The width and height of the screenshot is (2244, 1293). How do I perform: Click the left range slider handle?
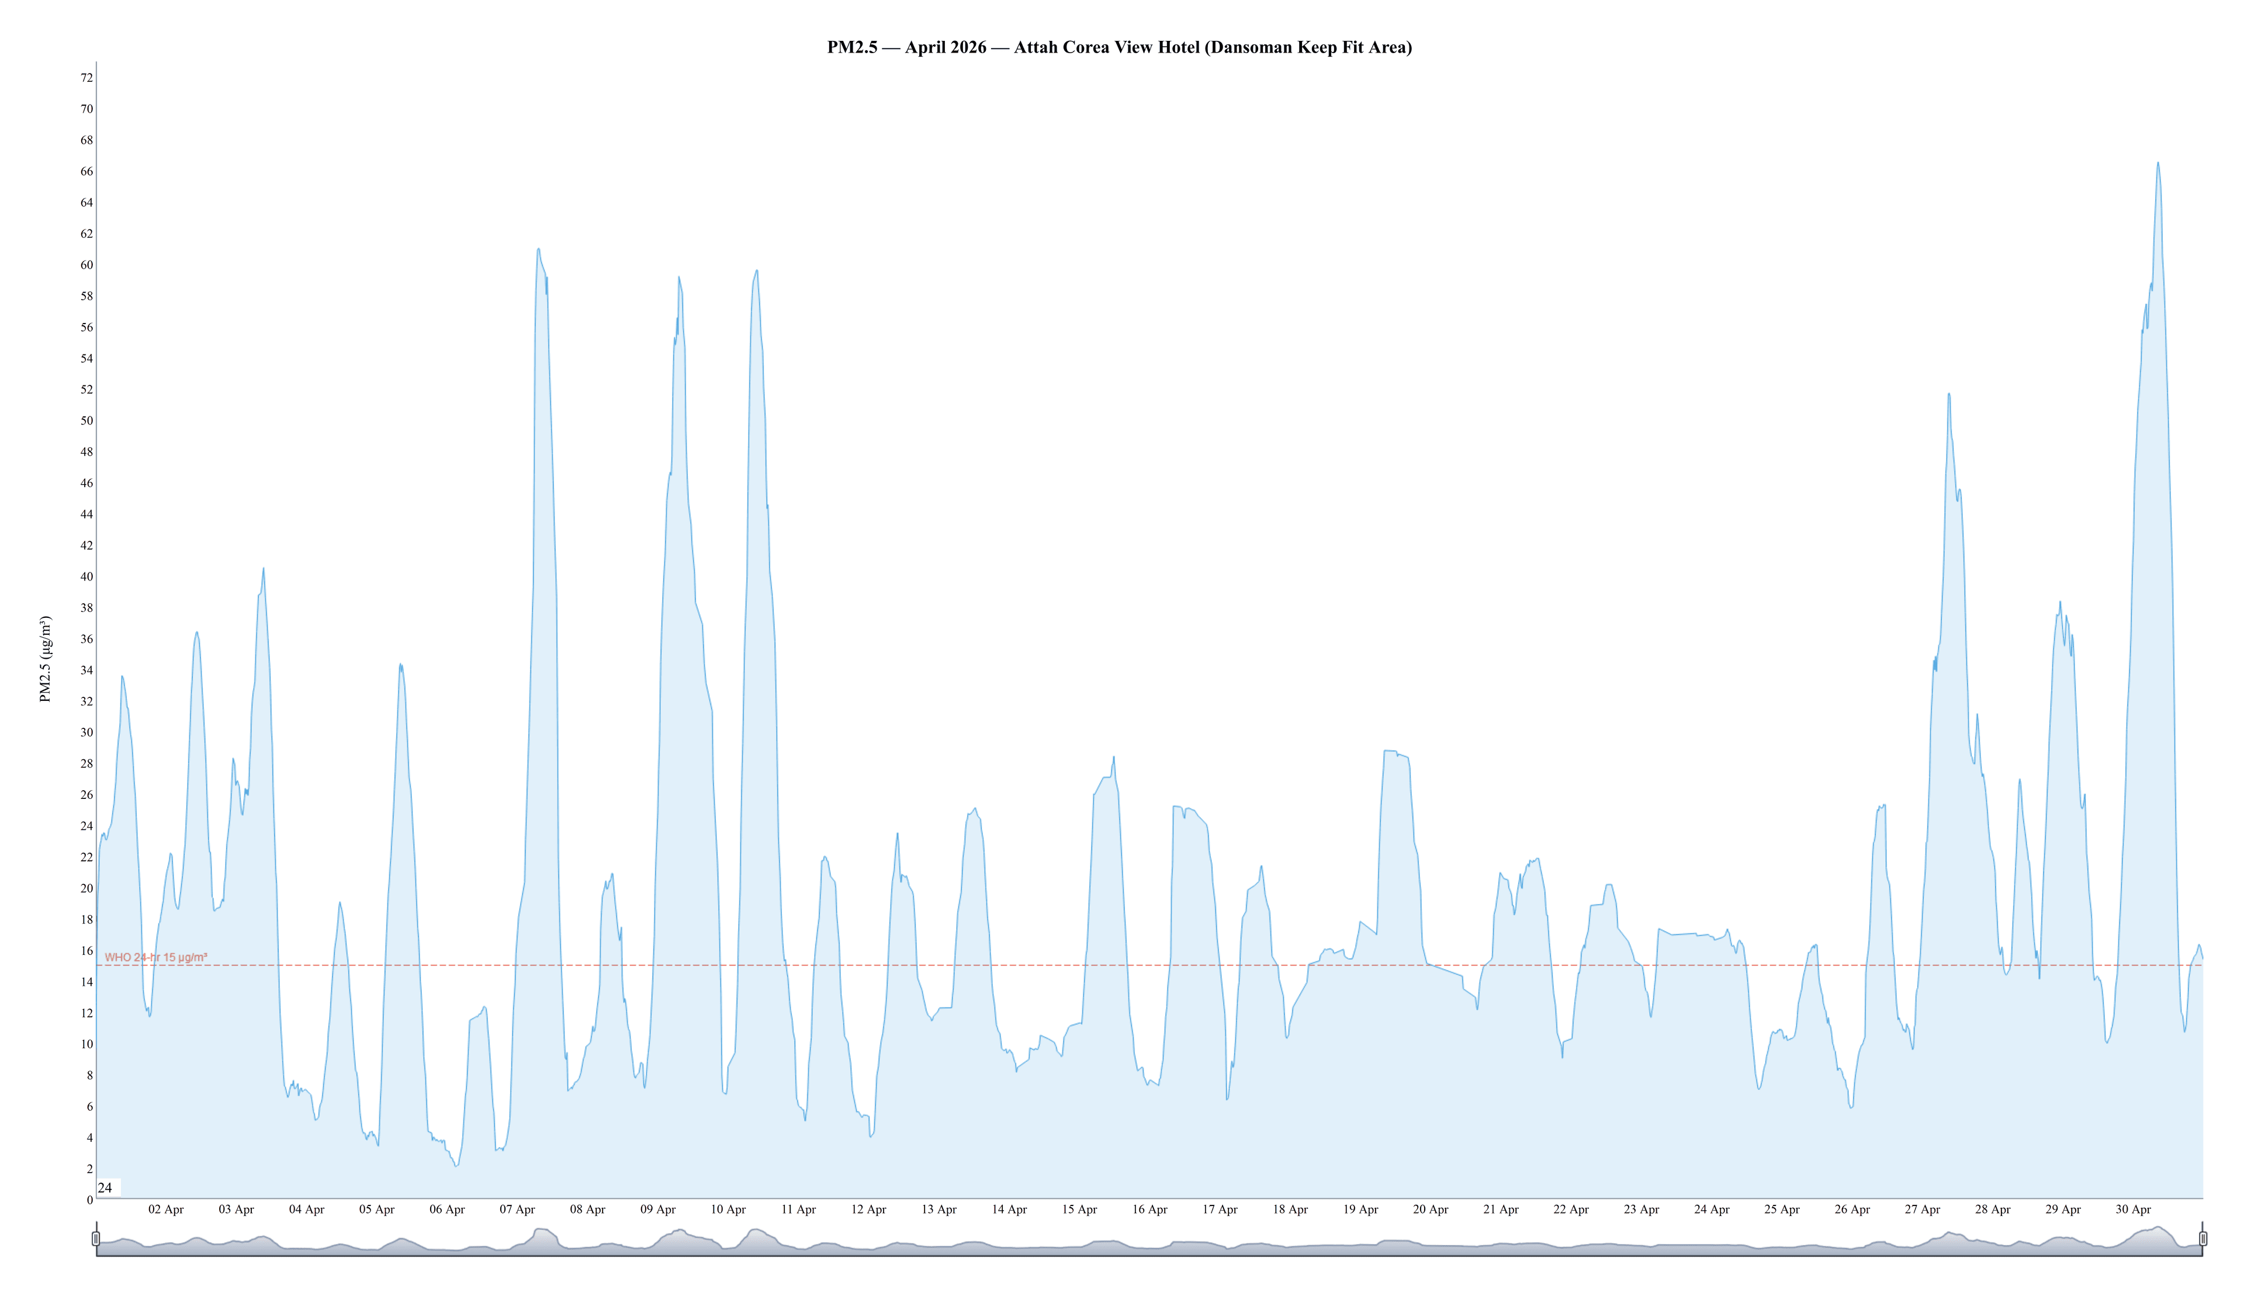click(96, 1238)
